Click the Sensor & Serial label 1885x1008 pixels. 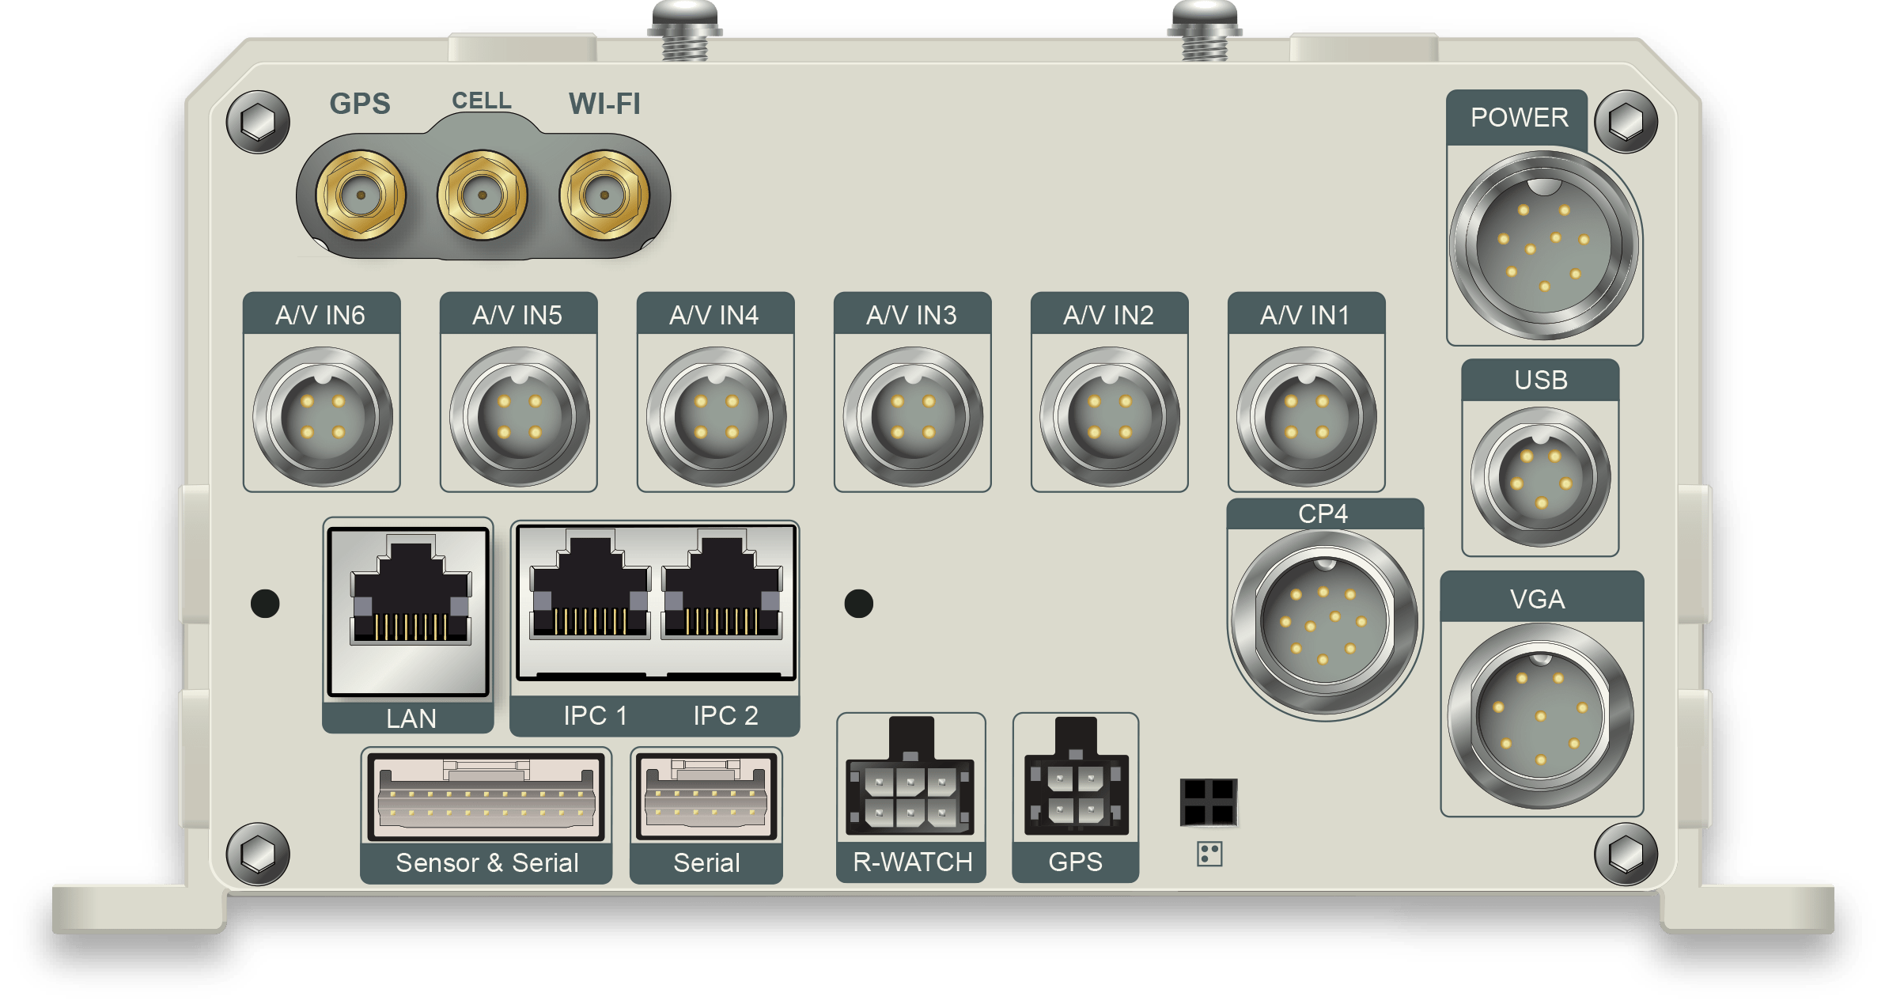click(487, 863)
